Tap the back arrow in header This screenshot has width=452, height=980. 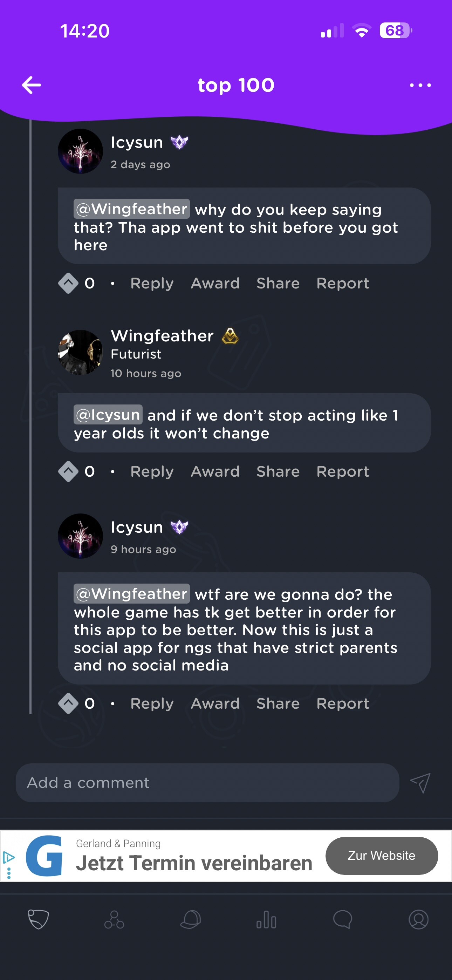coord(32,85)
